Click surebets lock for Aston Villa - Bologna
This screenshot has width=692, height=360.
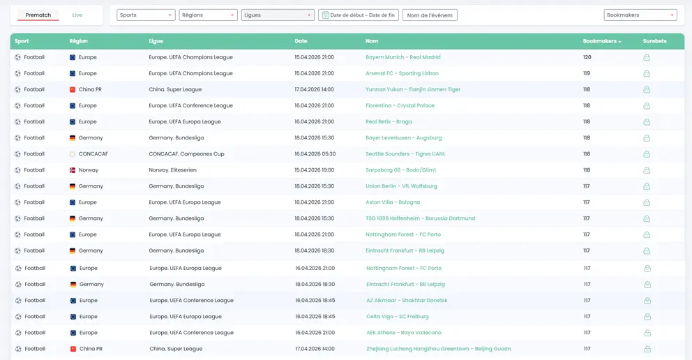pos(646,202)
